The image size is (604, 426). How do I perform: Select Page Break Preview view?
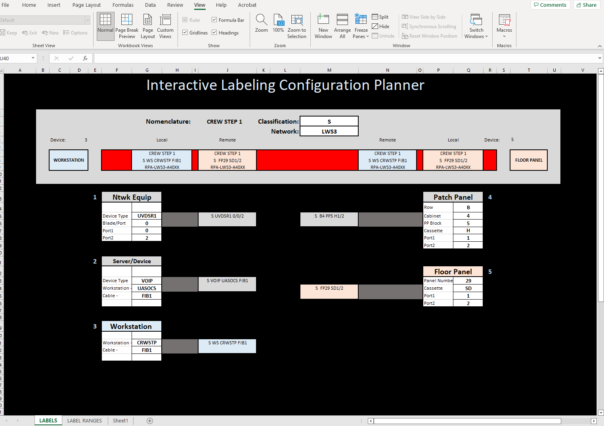tap(126, 26)
